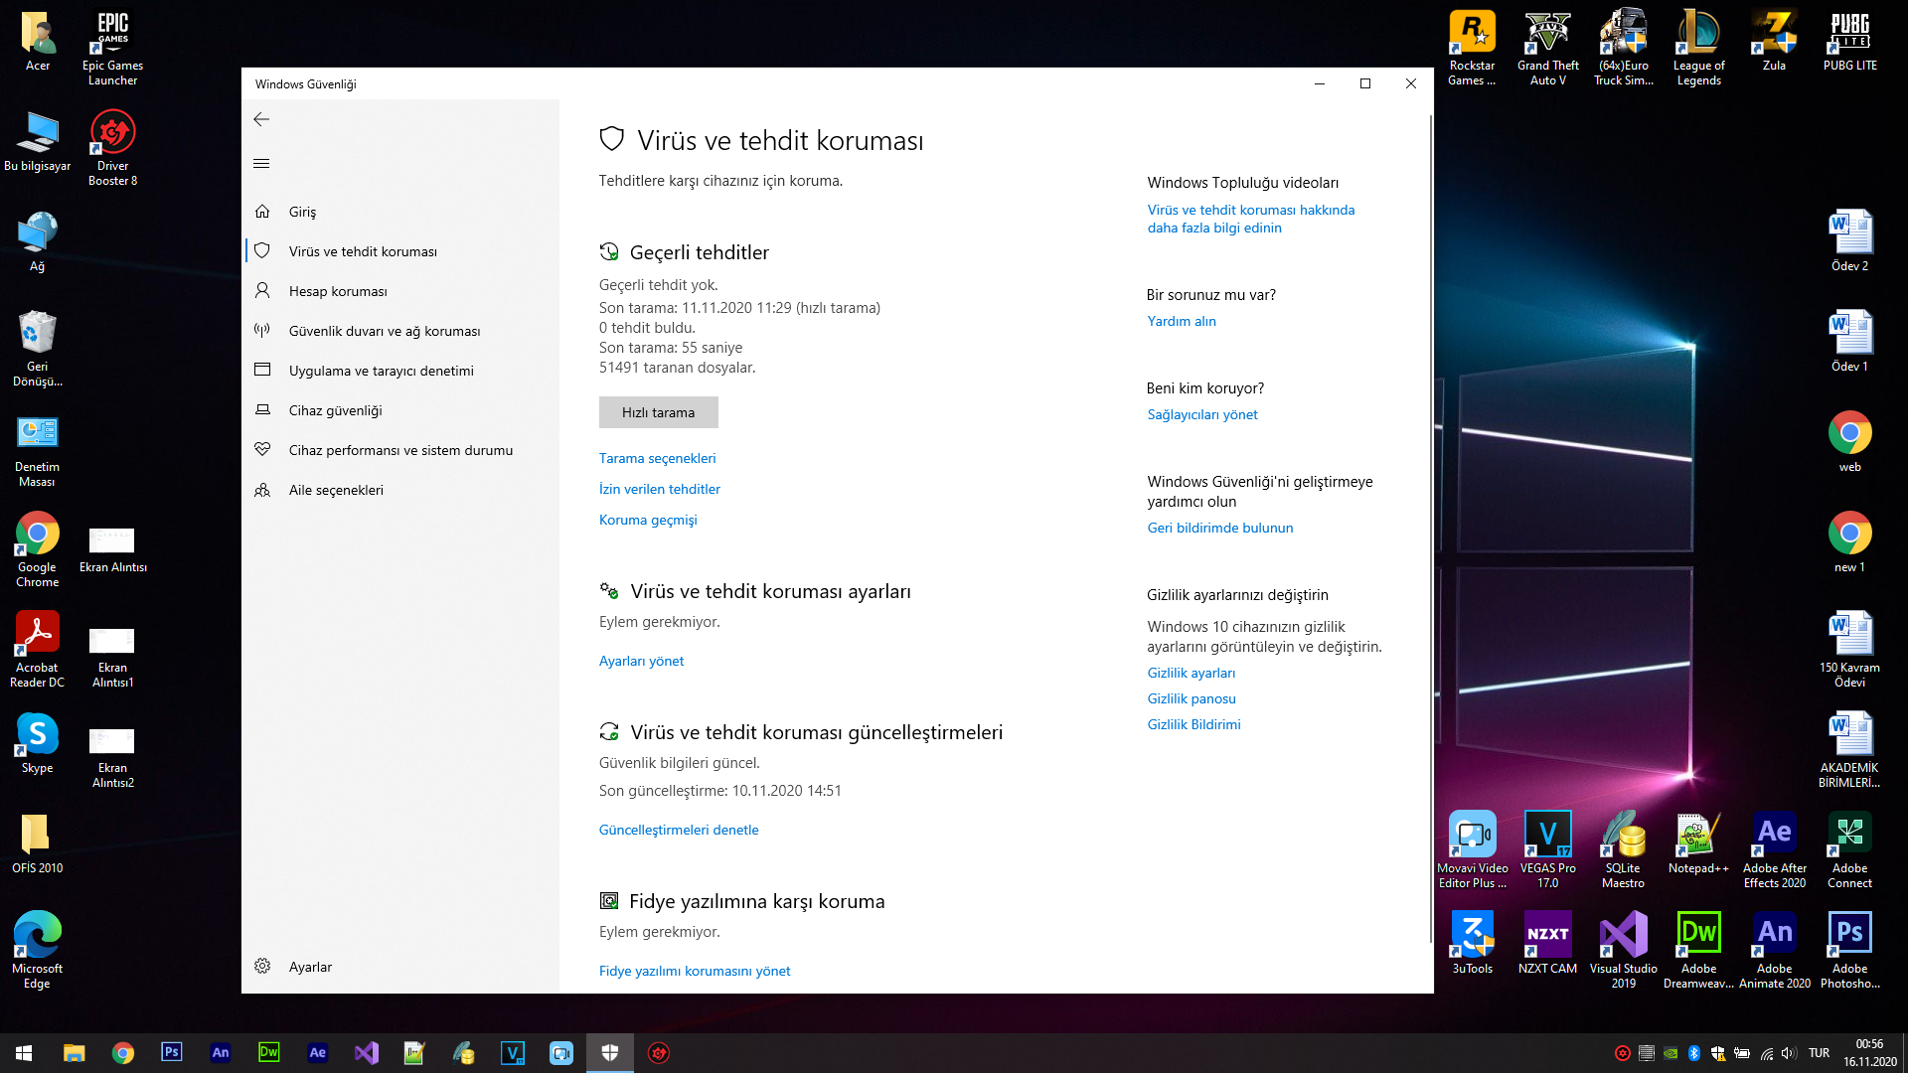Open Tarama seçenekleri link
Viewport: 1908px width, 1073px height.
point(657,458)
